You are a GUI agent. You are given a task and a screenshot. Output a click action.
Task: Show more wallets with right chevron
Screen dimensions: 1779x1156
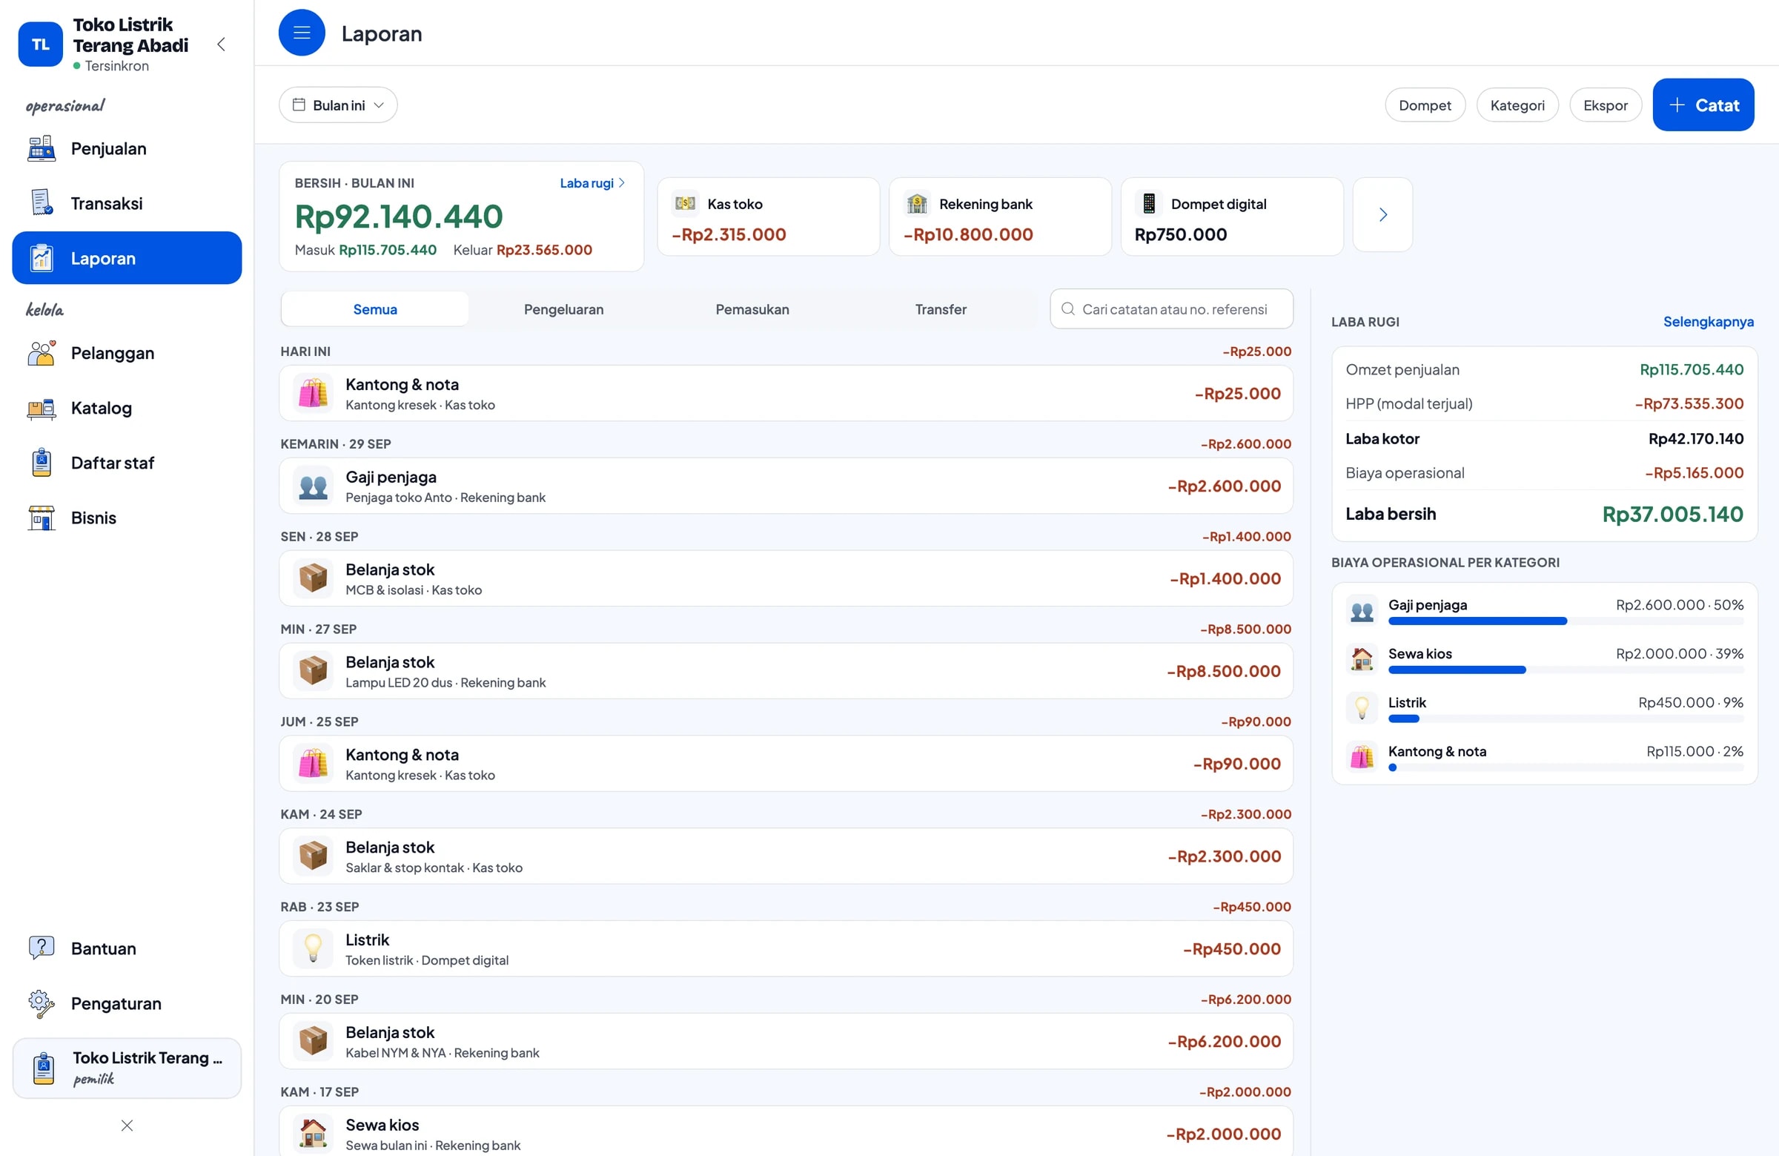point(1383,214)
